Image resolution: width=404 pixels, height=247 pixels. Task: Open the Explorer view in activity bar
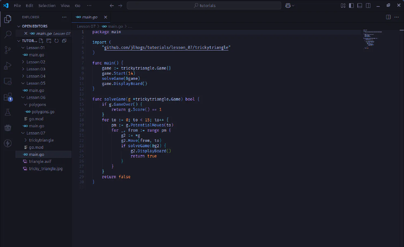8,19
